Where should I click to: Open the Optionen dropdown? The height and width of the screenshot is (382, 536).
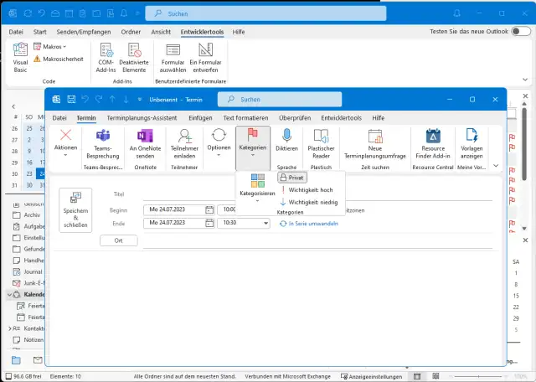click(219, 144)
